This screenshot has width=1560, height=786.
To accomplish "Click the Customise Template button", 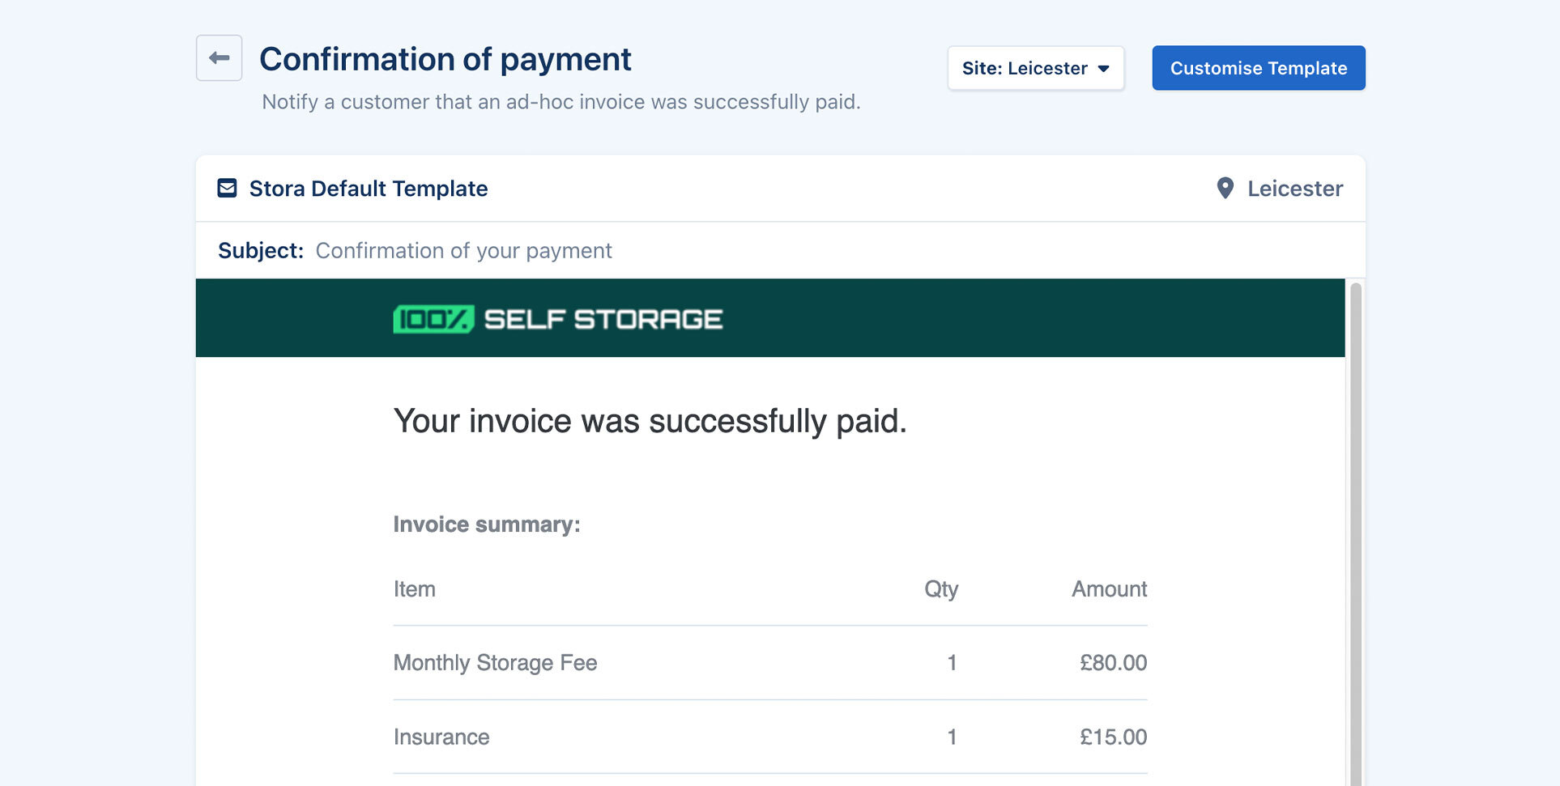I will pos(1259,68).
